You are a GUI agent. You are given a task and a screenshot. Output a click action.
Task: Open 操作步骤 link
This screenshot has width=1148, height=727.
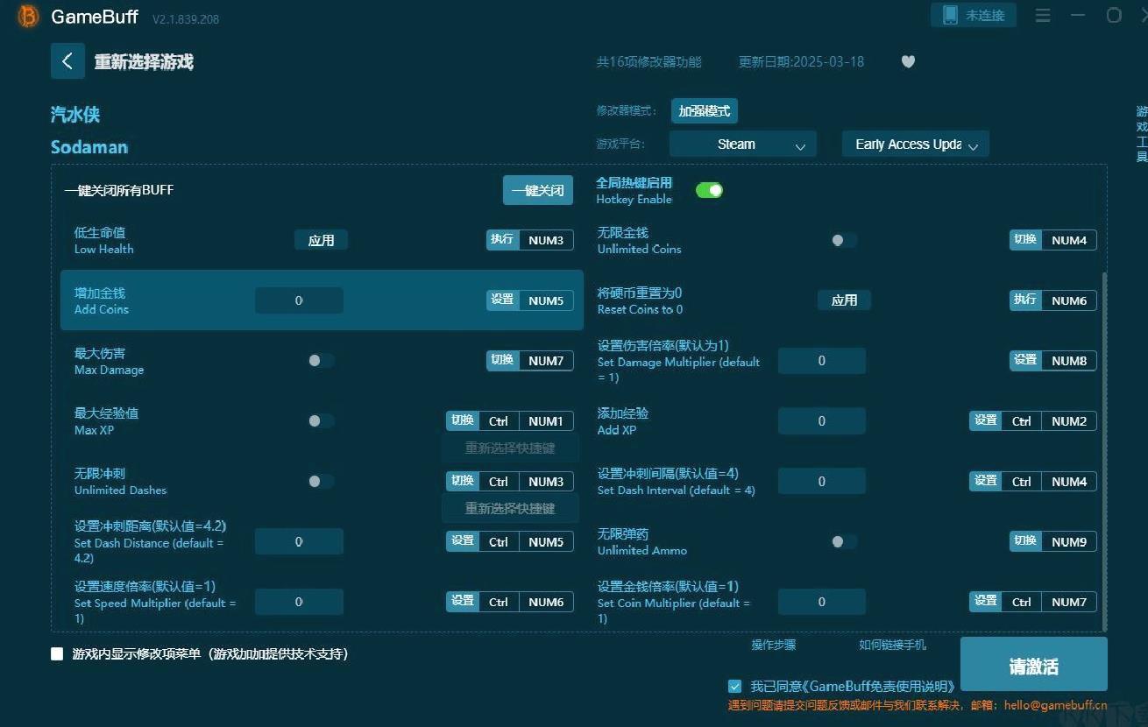774,645
